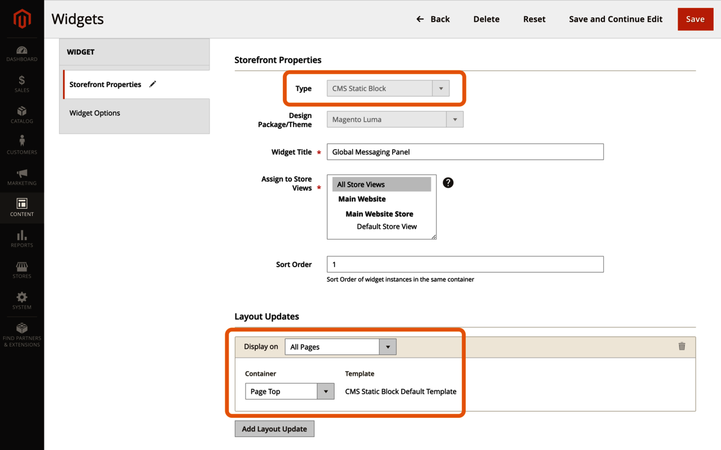The image size is (721, 450).
Task: Click the help question mark icon
Action: (448, 183)
